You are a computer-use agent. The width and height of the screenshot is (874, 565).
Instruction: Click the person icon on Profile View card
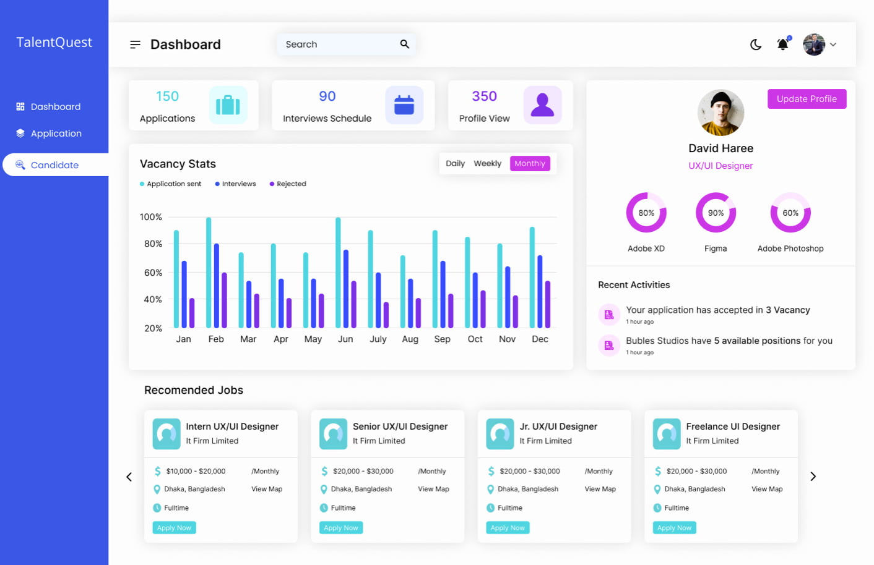543,105
